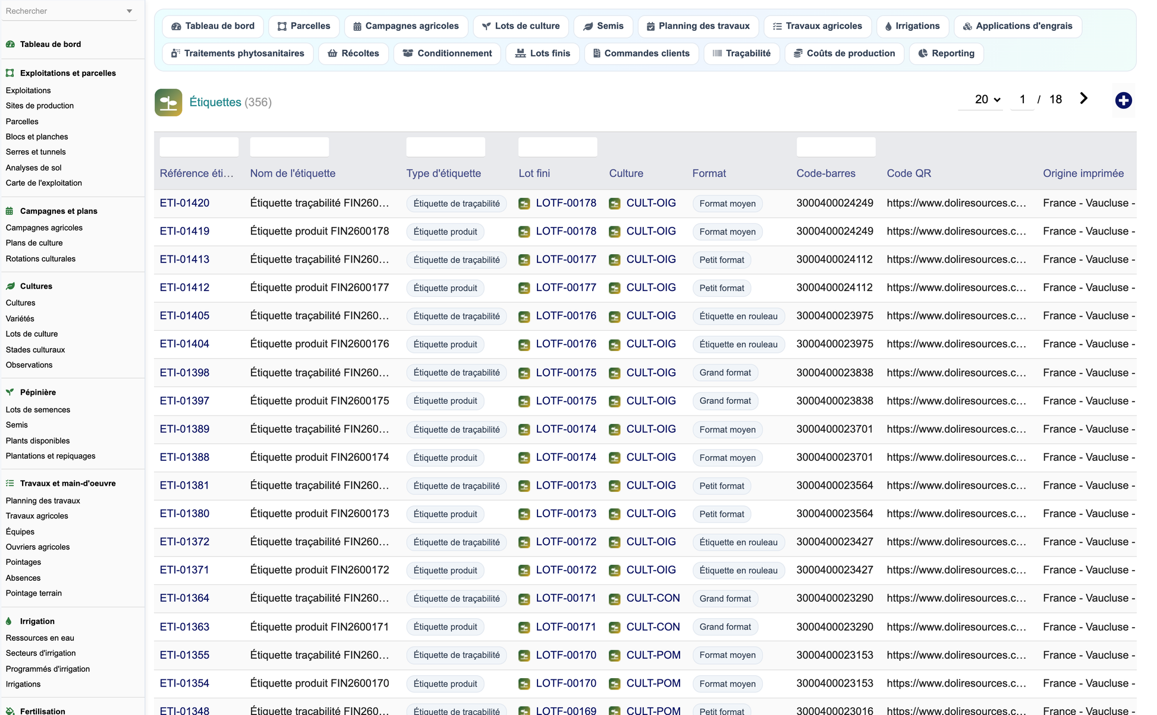Open Ouvriers agricoles in sidebar
1157x715 pixels.
[37, 547]
